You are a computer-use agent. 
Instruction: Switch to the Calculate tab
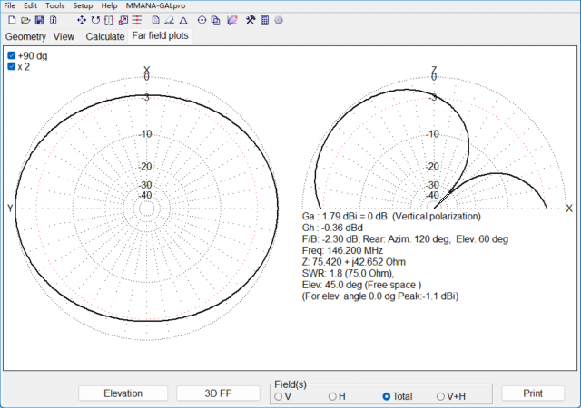(104, 37)
